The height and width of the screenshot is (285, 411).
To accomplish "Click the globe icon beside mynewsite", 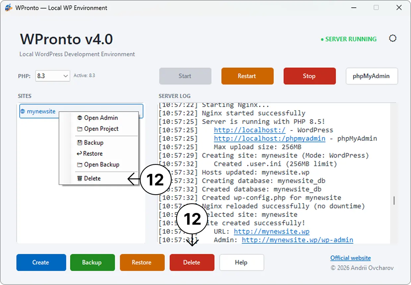I will pyautogui.click(x=23, y=111).
